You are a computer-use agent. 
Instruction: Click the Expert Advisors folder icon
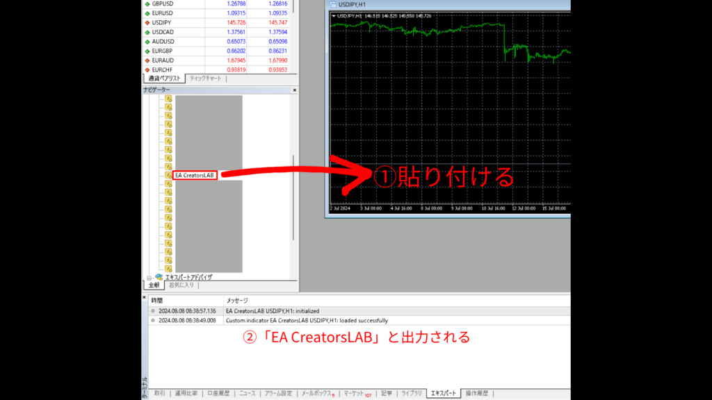pyautogui.click(x=159, y=277)
